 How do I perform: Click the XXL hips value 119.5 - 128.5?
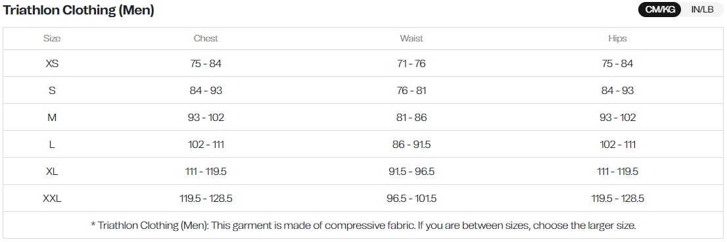[618, 199]
